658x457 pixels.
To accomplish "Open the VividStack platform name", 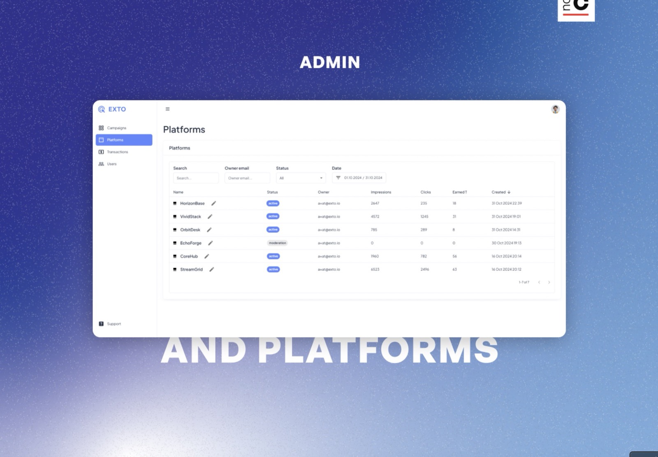I will (x=190, y=216).
